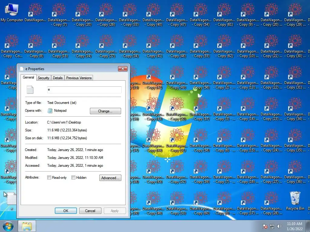Viewport: 310px width, 232px height.
Task: Click the file name field containing 'e'
Action: 84,90
